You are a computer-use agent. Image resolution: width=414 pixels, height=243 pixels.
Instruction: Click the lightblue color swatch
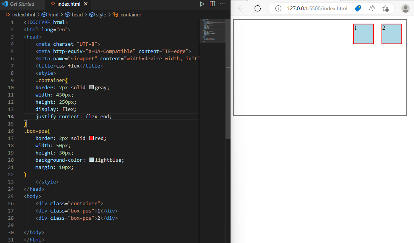(92, 160)
